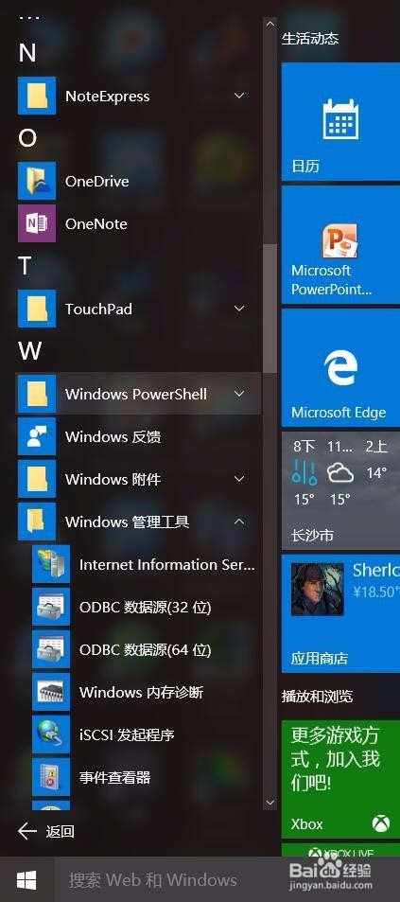Launch OneNote via its purple icon

tap(37, 223)
